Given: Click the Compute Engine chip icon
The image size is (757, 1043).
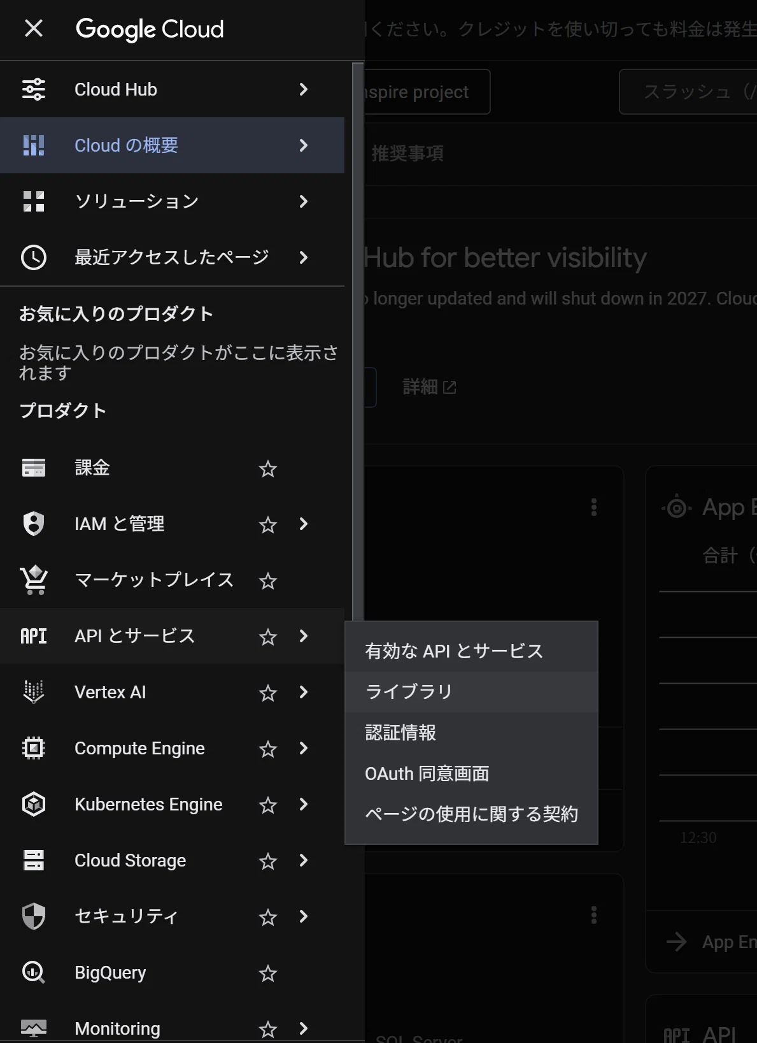Looking at the screenshot, I should click(x=34, y=748).
